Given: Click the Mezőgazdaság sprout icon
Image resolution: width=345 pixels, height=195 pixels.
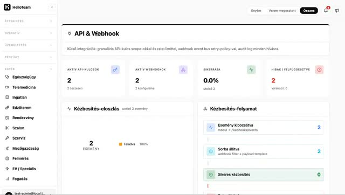Looking at the screenshot, I should [x=7, y=148].
